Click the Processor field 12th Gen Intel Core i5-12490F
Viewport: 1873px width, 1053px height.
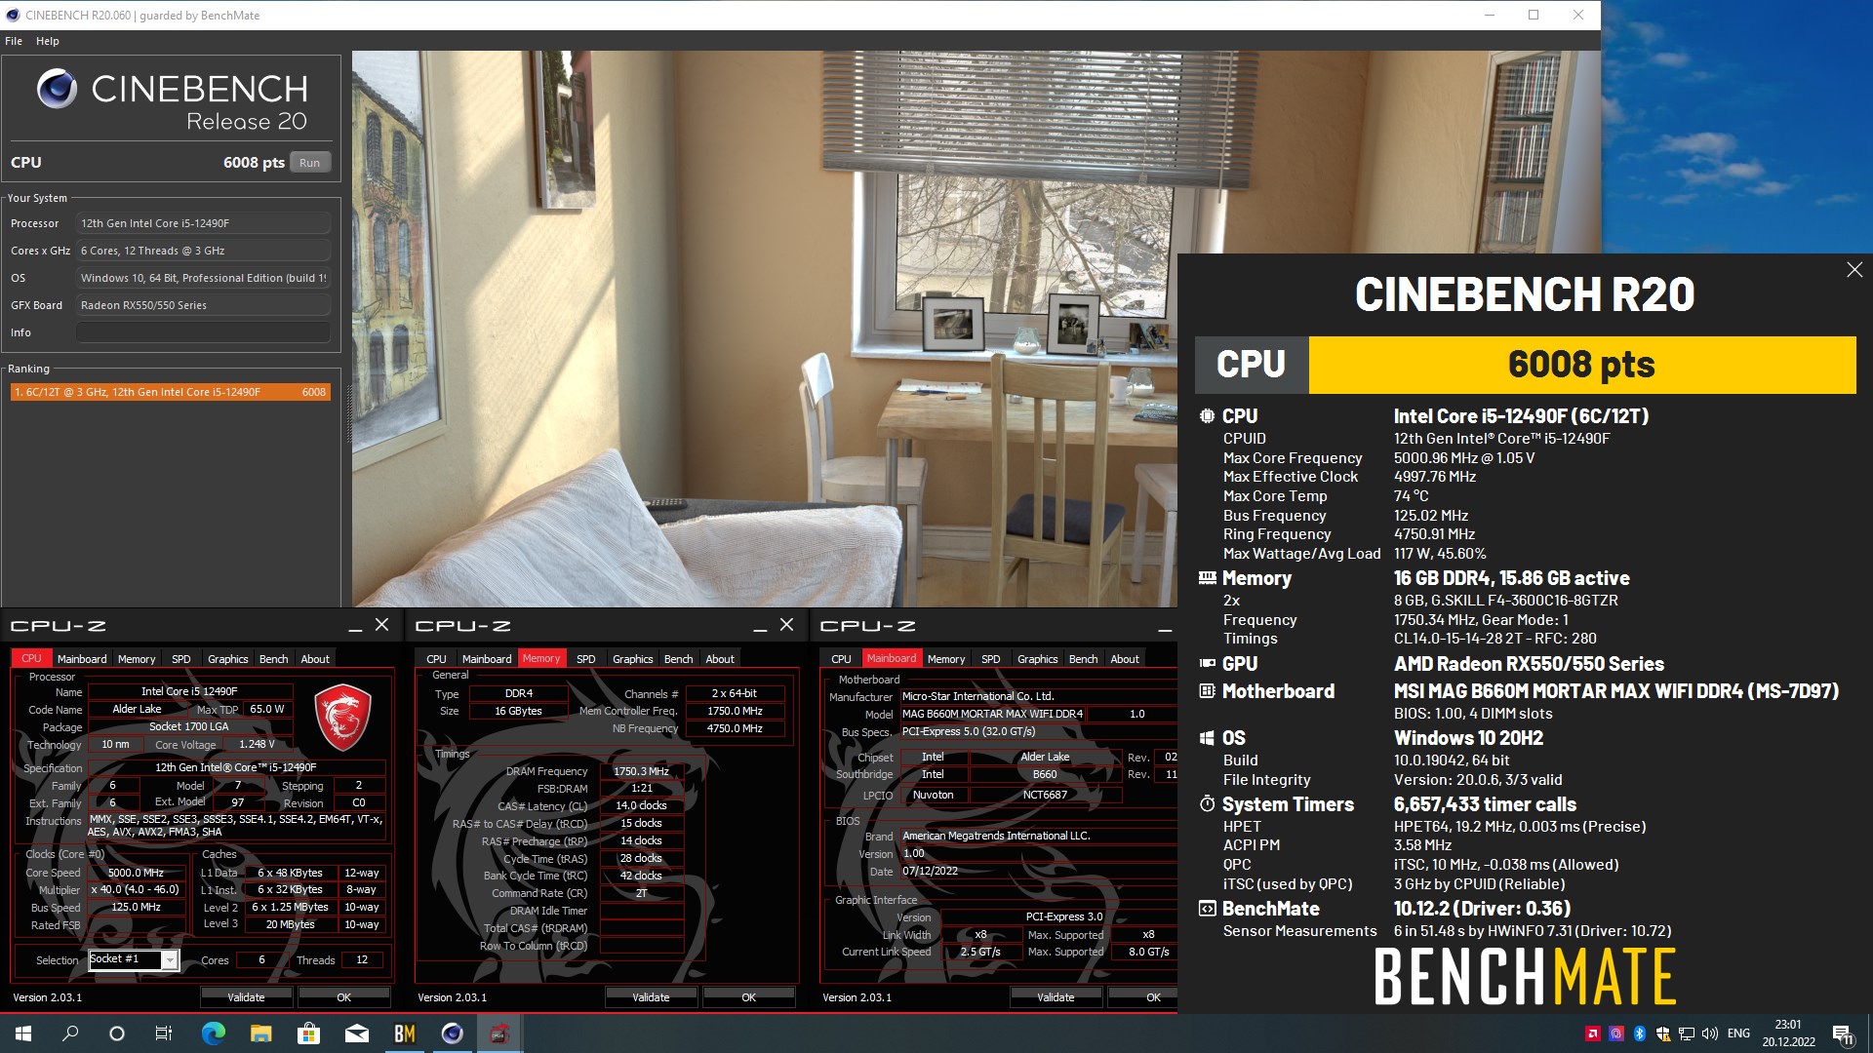(x=203, y=223)
